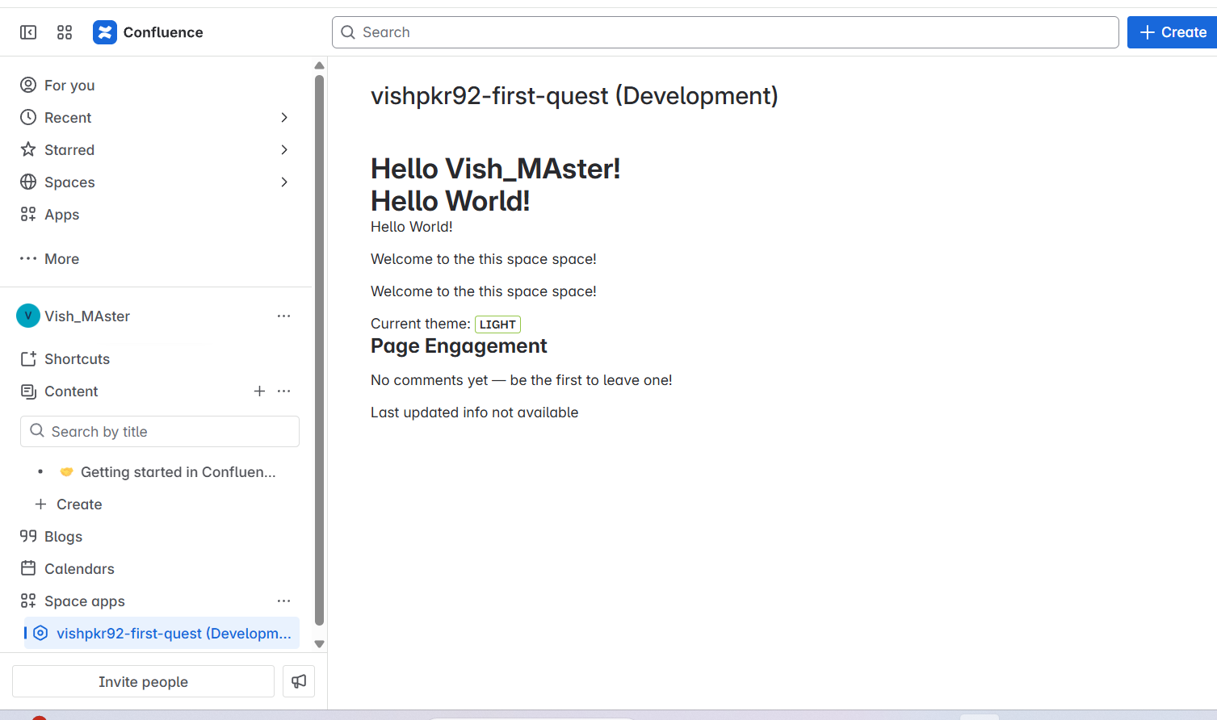Viewport: 1217px width, 720px height.
Task: Open Calendars in the space sidebar
Action: coord(79,569)
